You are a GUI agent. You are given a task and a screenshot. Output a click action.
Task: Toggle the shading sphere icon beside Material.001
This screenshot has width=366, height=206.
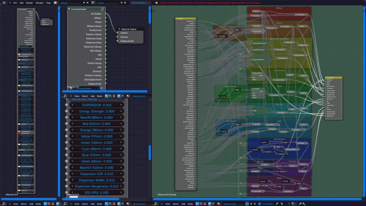click(x=218, y=202)
